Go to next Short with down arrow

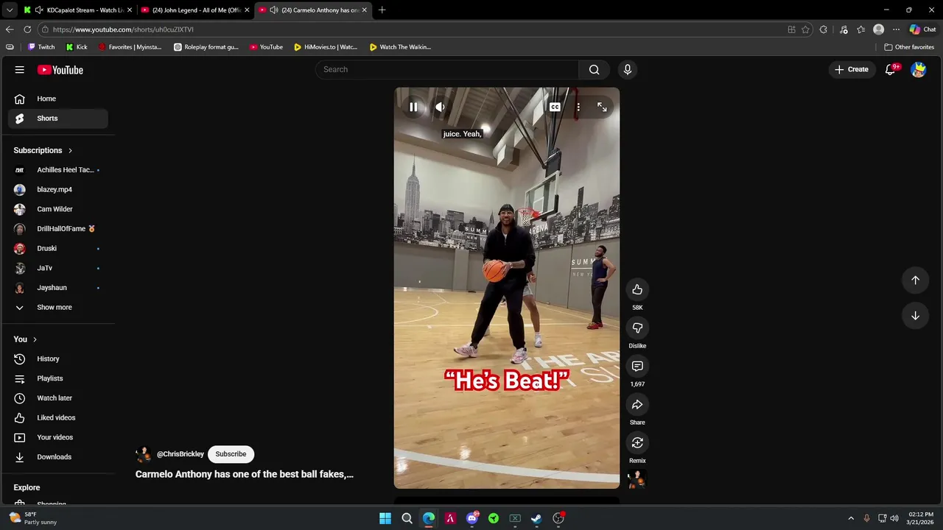pyautogui.click(x=915, y=315)
